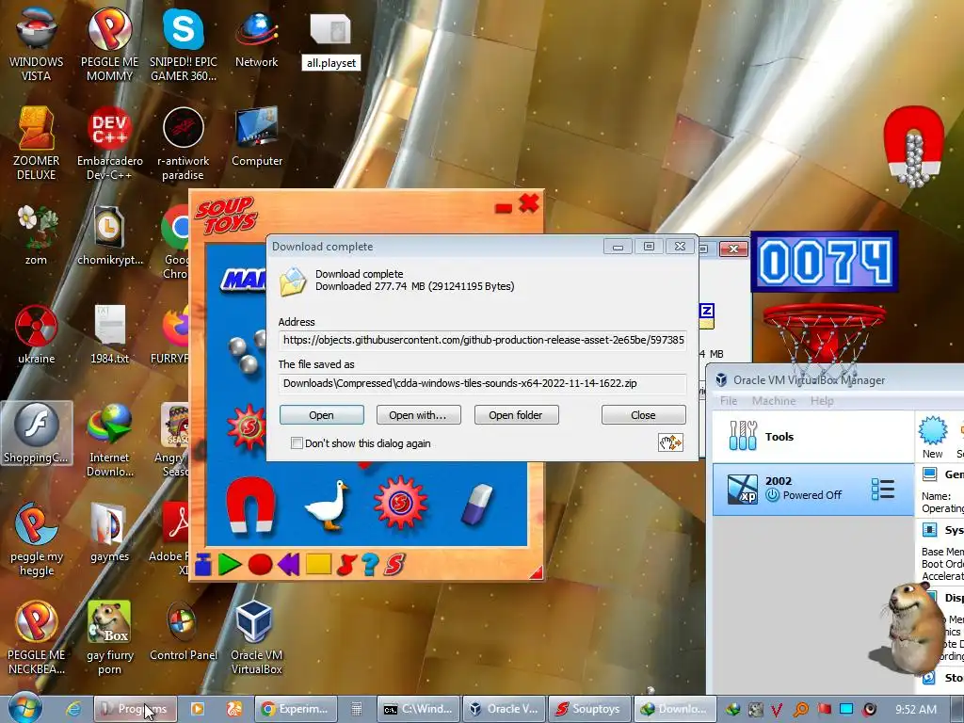Click the blue toybox icon in Souptoys toolbar
Screen dimensions: 964x723
coord(203,565)
